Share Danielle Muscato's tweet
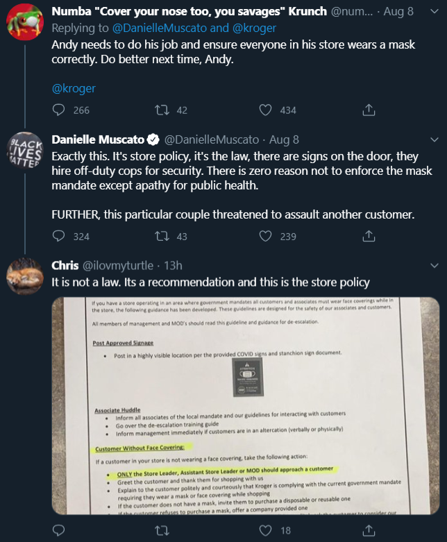 pos(369,236)
